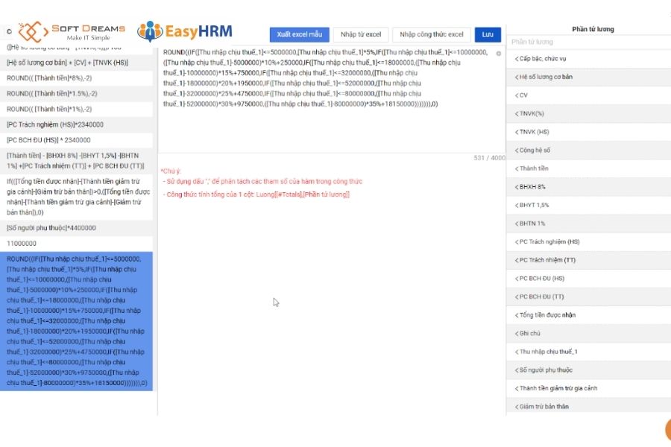Select formula row [Hệ số lương cơ bản] + [CV] + [TNVK (HS)]

76,63
